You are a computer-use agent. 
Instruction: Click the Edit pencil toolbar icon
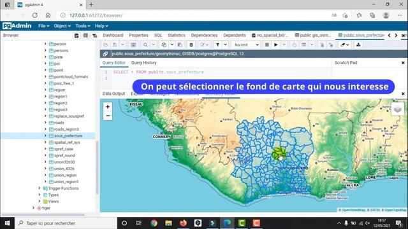tap(203, 45)
